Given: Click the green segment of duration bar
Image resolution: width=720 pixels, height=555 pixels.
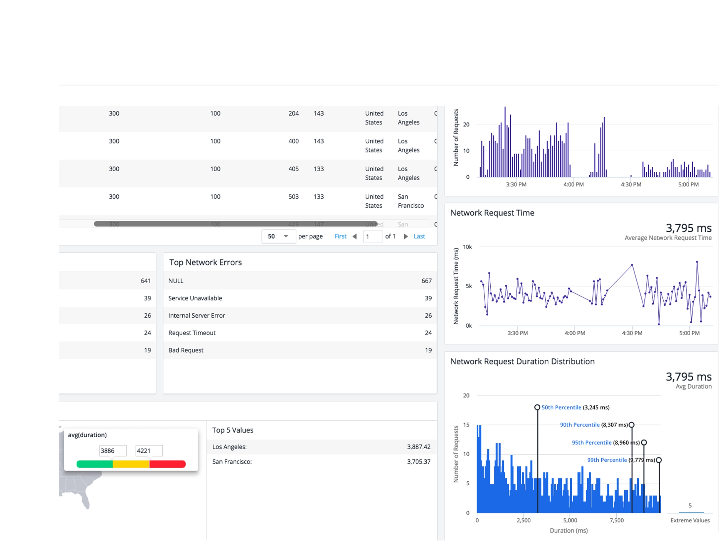Looking at the screenshot, I should pos(95,464).
